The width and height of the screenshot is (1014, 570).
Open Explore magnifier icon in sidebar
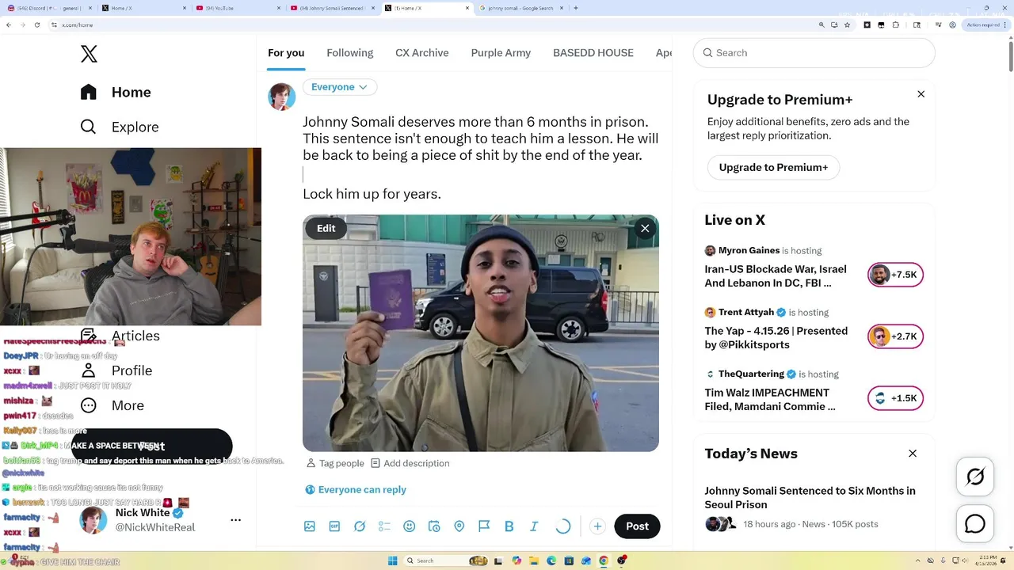click(89, 127)
